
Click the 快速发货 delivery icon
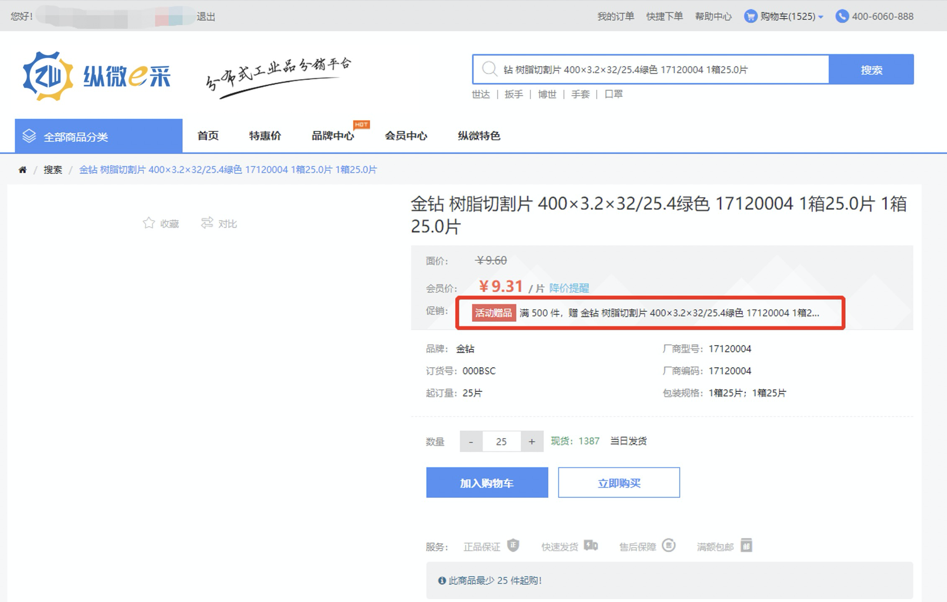[591, 545]
